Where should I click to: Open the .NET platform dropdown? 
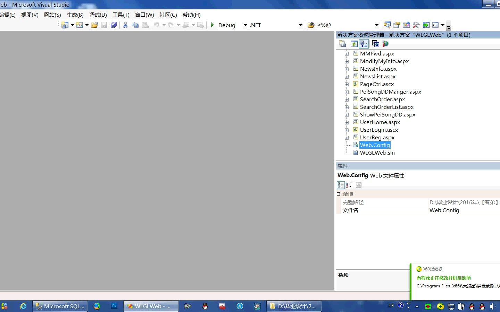click(301, 25)
